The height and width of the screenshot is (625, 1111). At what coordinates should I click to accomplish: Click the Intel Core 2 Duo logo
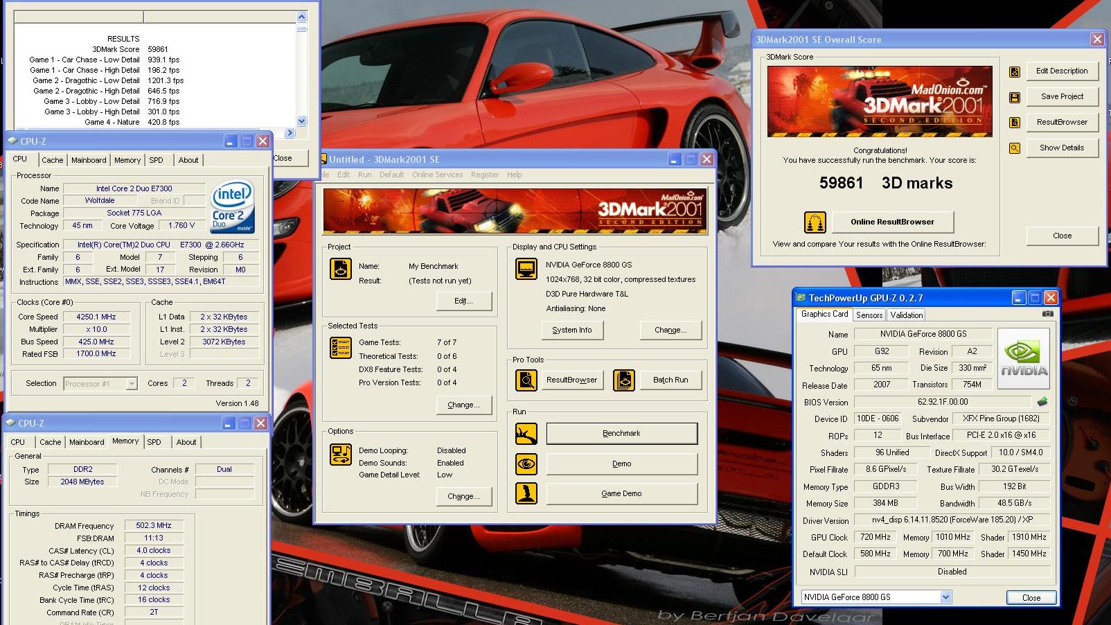tap(232, 206)
